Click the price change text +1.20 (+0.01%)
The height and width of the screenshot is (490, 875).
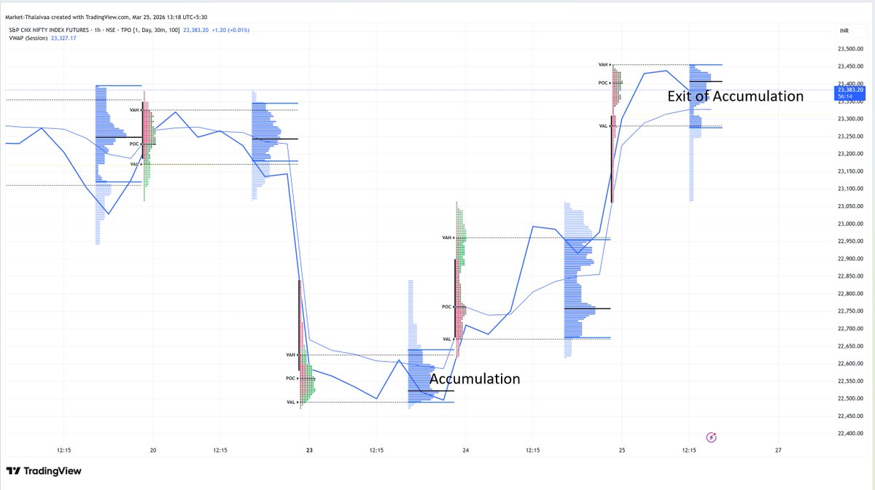coord(230,31)
